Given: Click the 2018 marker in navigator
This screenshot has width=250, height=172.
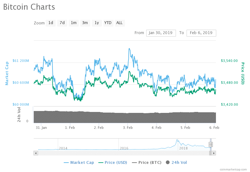Looking at the screenshot, I should tap(183, 148).
